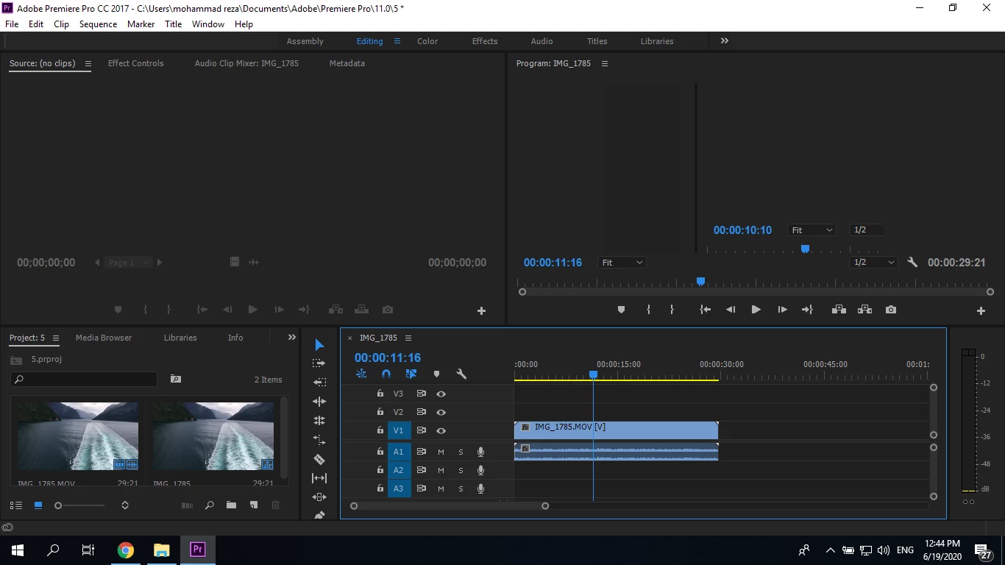Open the Project panel menu
This screenshot has height=565, width=1005.
pos(56,338)
